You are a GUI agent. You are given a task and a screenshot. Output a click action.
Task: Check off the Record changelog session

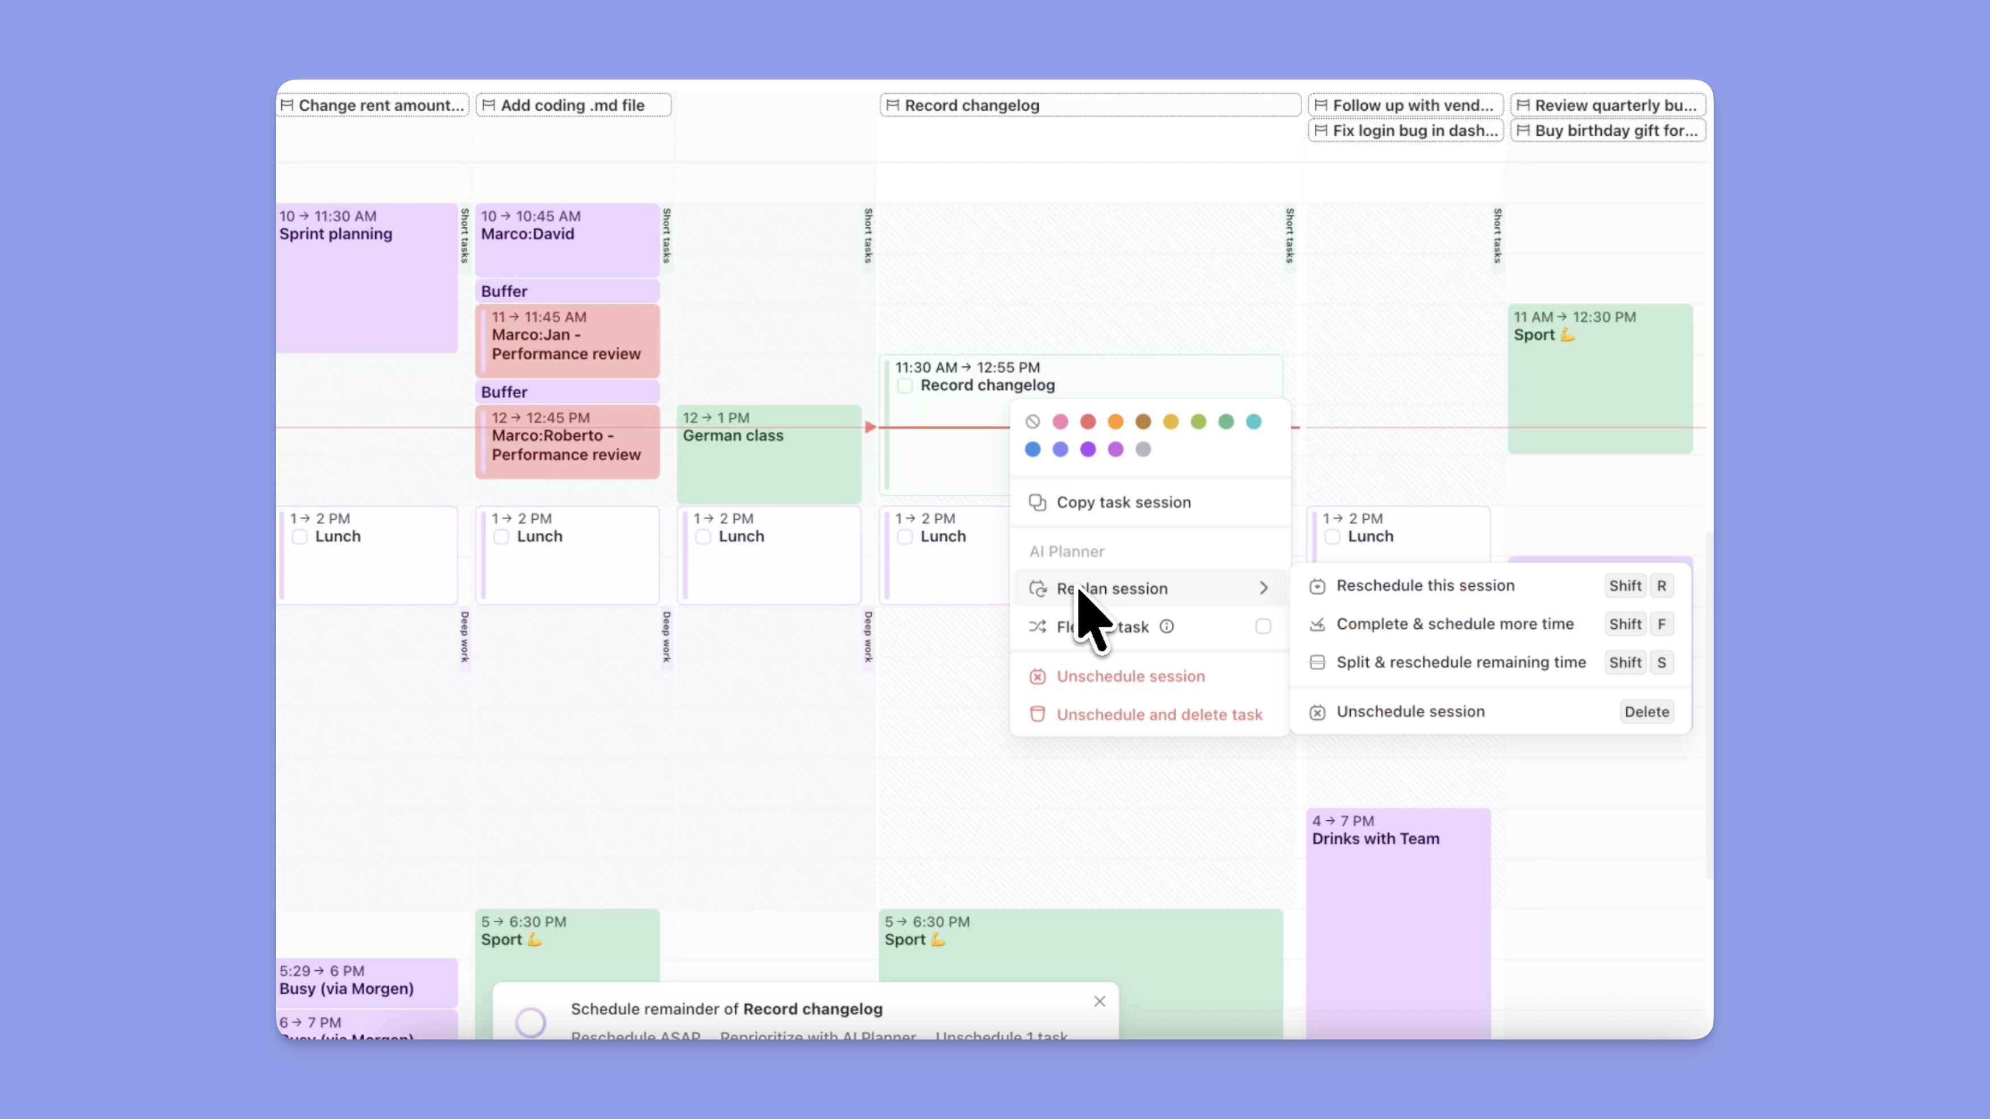click(x=905, y=385)
